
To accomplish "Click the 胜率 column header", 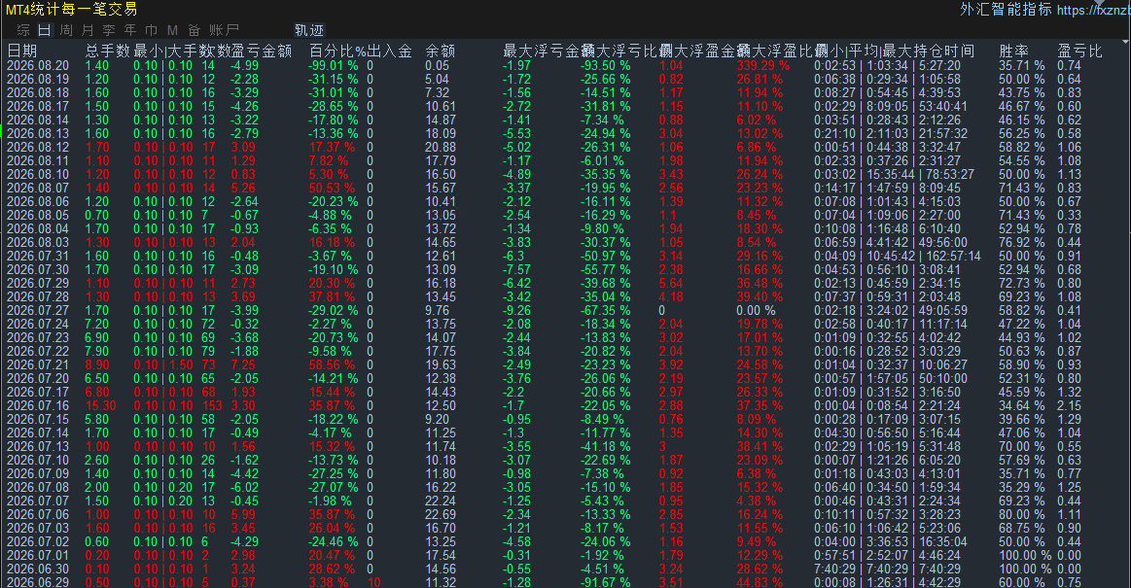I will pyautogui.click(x=1013, y=52).
